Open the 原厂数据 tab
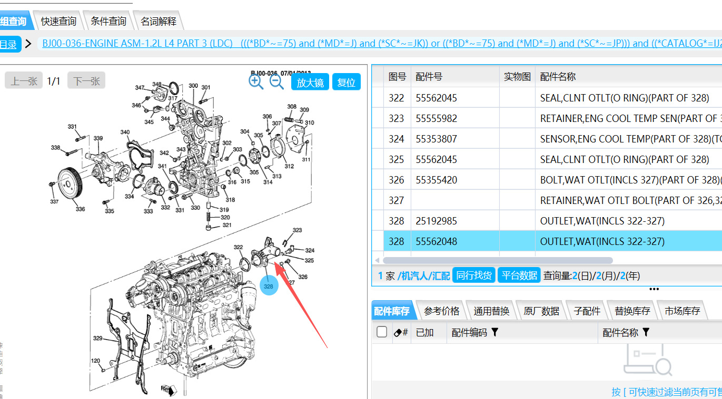 pyautogui.click(x=541, y=311)
